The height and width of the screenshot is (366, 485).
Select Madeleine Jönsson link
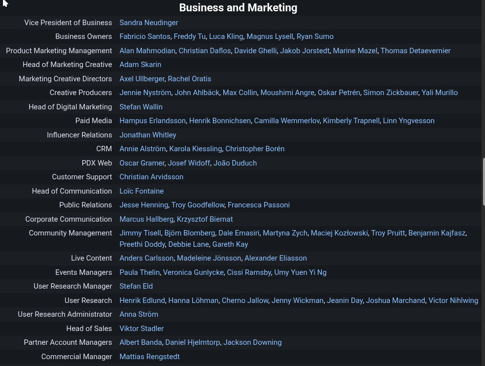click(x=209, y=259)
